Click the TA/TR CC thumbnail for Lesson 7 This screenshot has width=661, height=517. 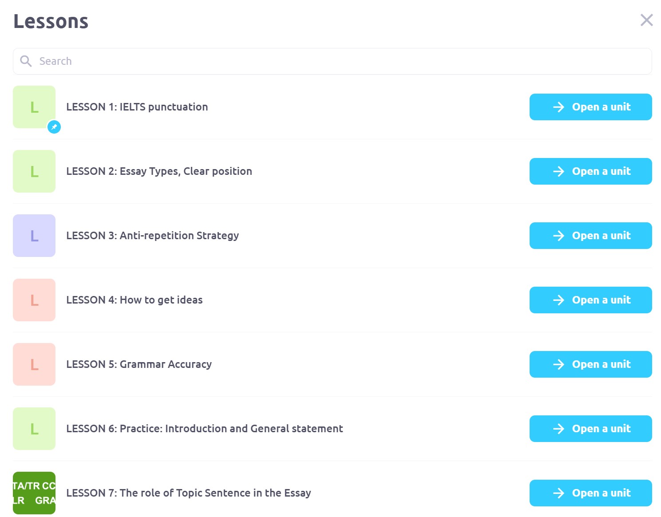pos(34,493)
